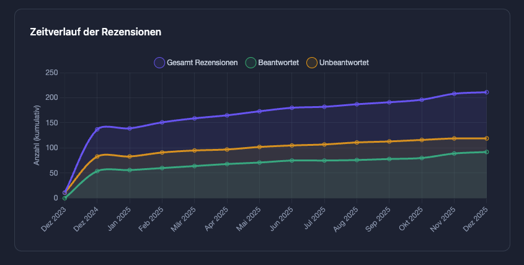This screenshot has width=524, height=265.
Task: Click the green Beantwortet legend circle
Action: (251, 63)
